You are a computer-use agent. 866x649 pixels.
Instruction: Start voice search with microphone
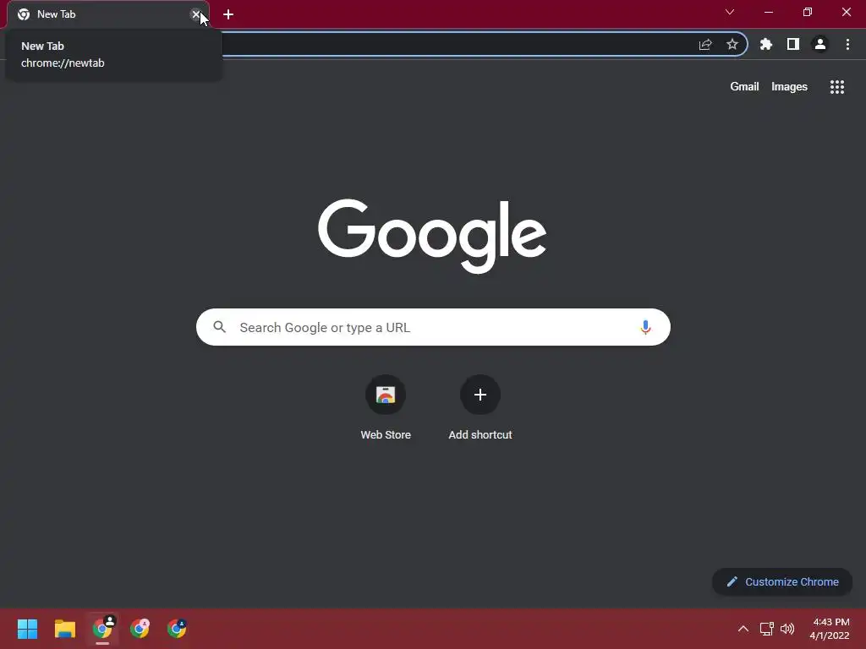pos(645,327)
